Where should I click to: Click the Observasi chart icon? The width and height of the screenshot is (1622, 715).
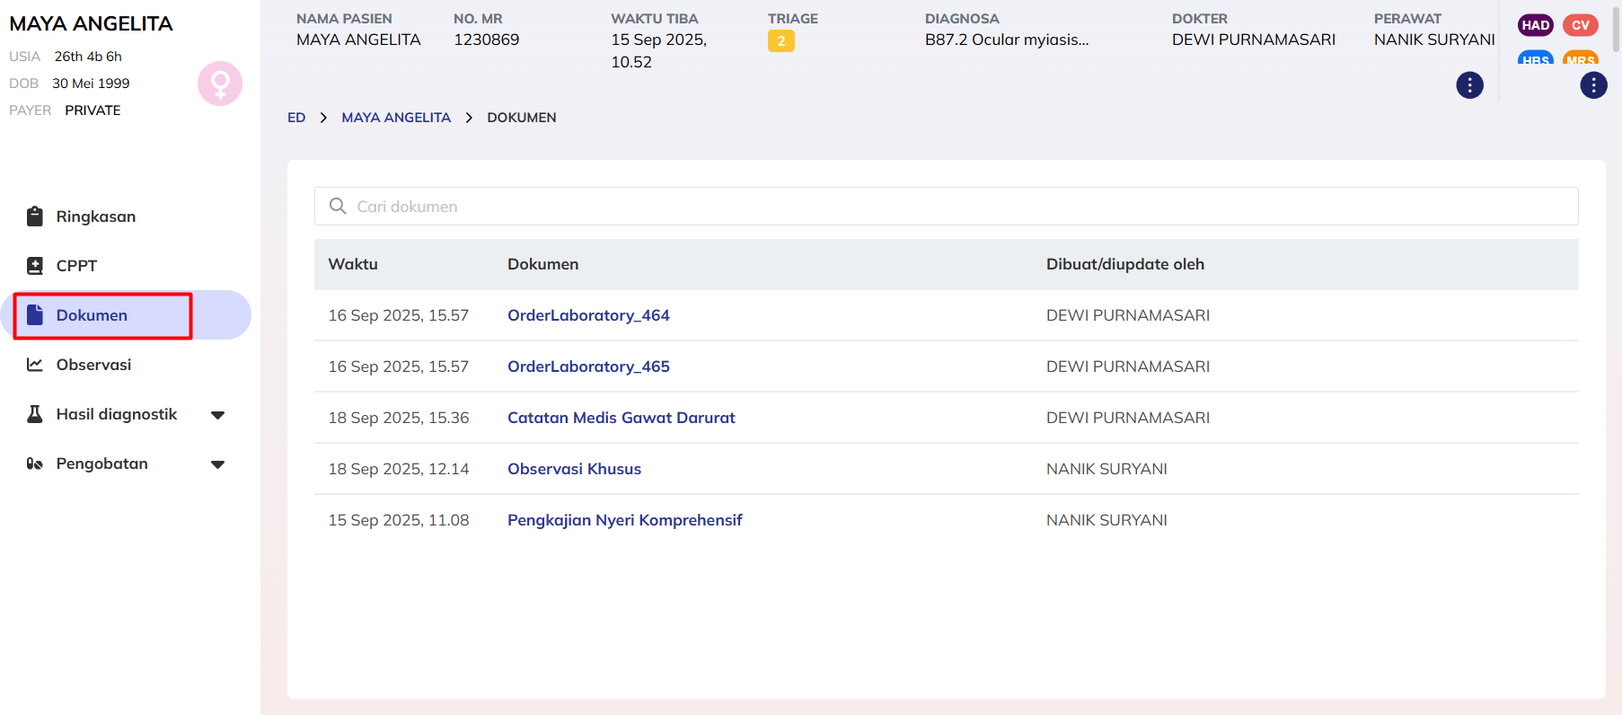coord(35,365)
